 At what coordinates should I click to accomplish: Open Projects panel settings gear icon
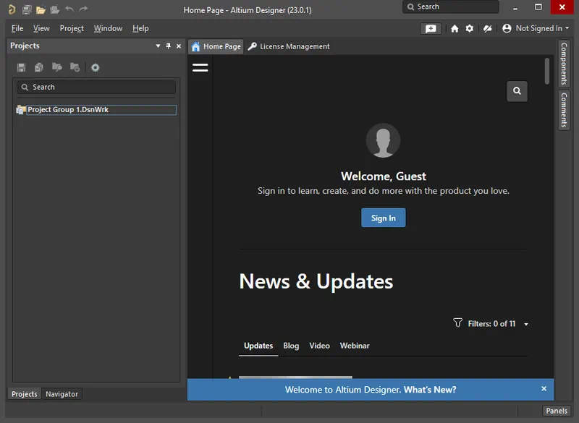click(x=96, y=67)
